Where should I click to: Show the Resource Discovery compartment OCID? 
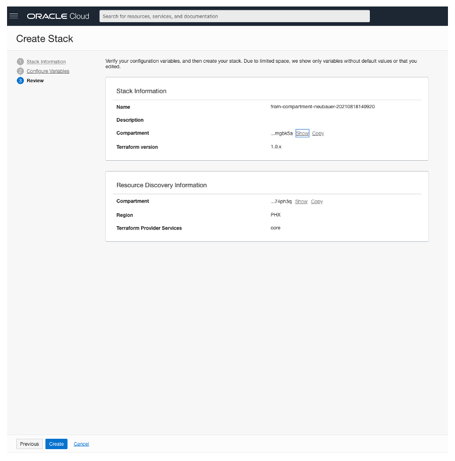pos(301,201)
